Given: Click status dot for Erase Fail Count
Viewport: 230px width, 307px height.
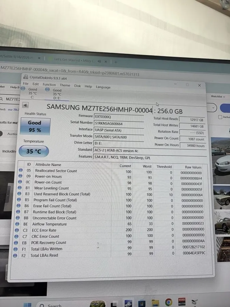Looking at the screenshot, I should coord(18,206).
